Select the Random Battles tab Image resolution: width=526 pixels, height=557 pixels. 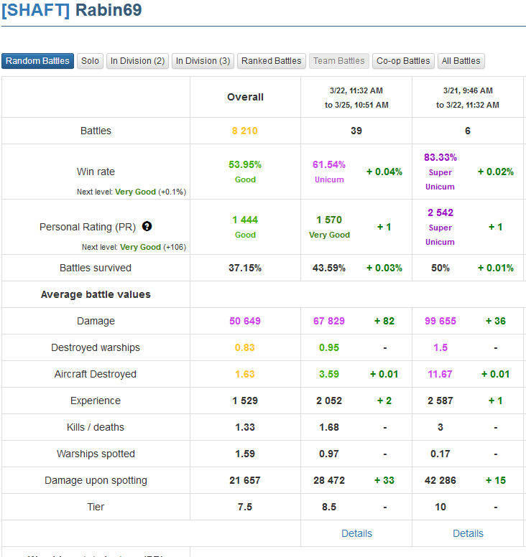(37, 61)
